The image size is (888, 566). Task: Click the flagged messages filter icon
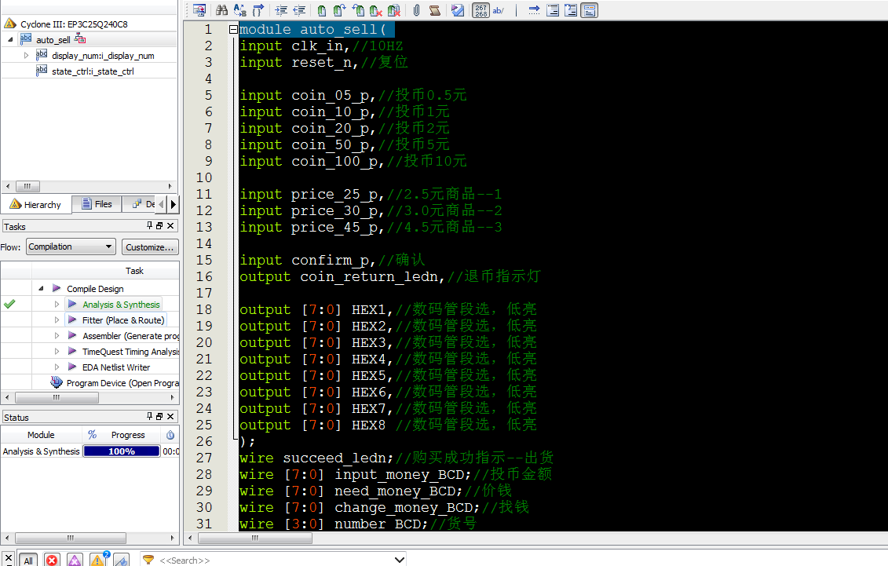(121, 561)
